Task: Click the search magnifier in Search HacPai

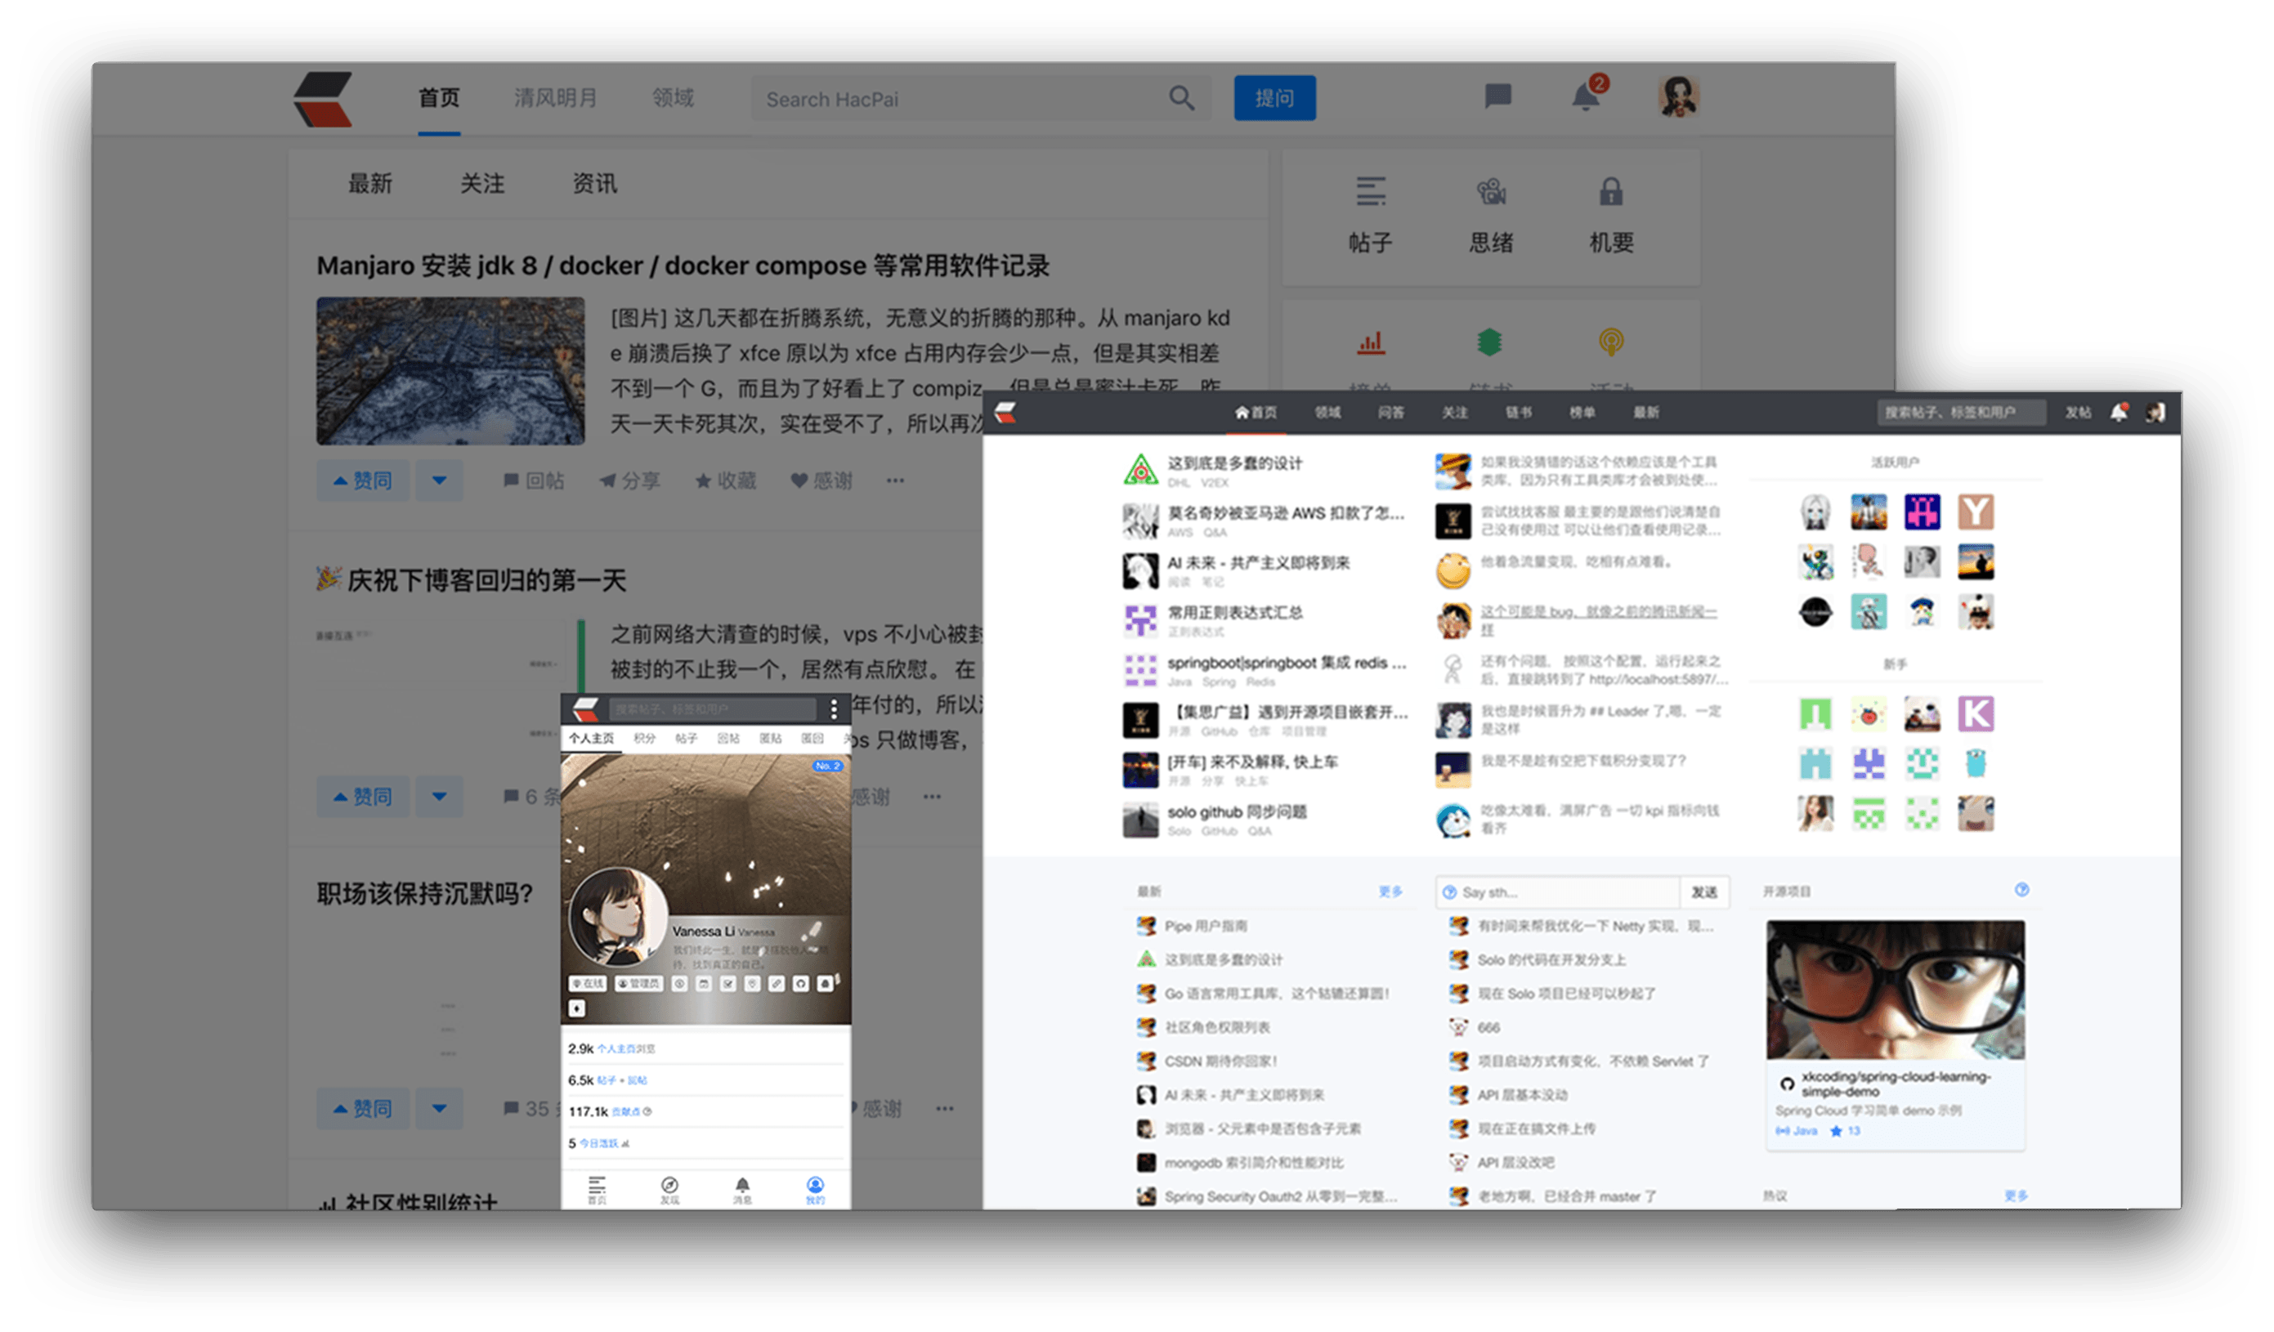Action: tap(1181, 97)
